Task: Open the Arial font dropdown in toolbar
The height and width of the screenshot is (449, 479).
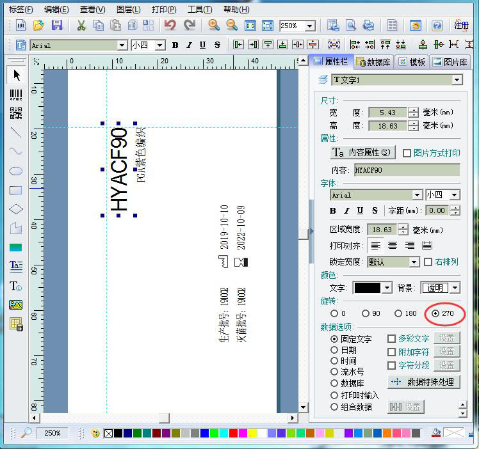Action: click(x=122, y=45)
